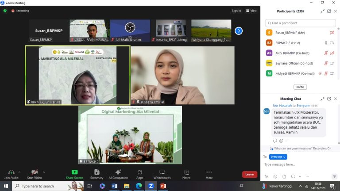
Task: Click Sign in at top of meeting
Action: 236,11
